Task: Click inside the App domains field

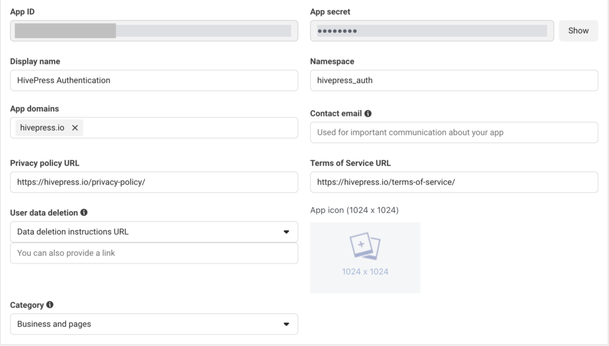Action: point(178,127)
